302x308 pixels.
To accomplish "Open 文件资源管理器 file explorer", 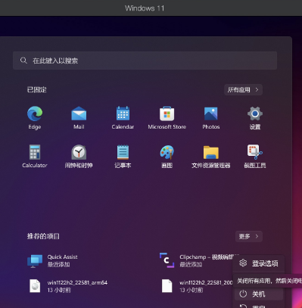I will click(211, 156).
